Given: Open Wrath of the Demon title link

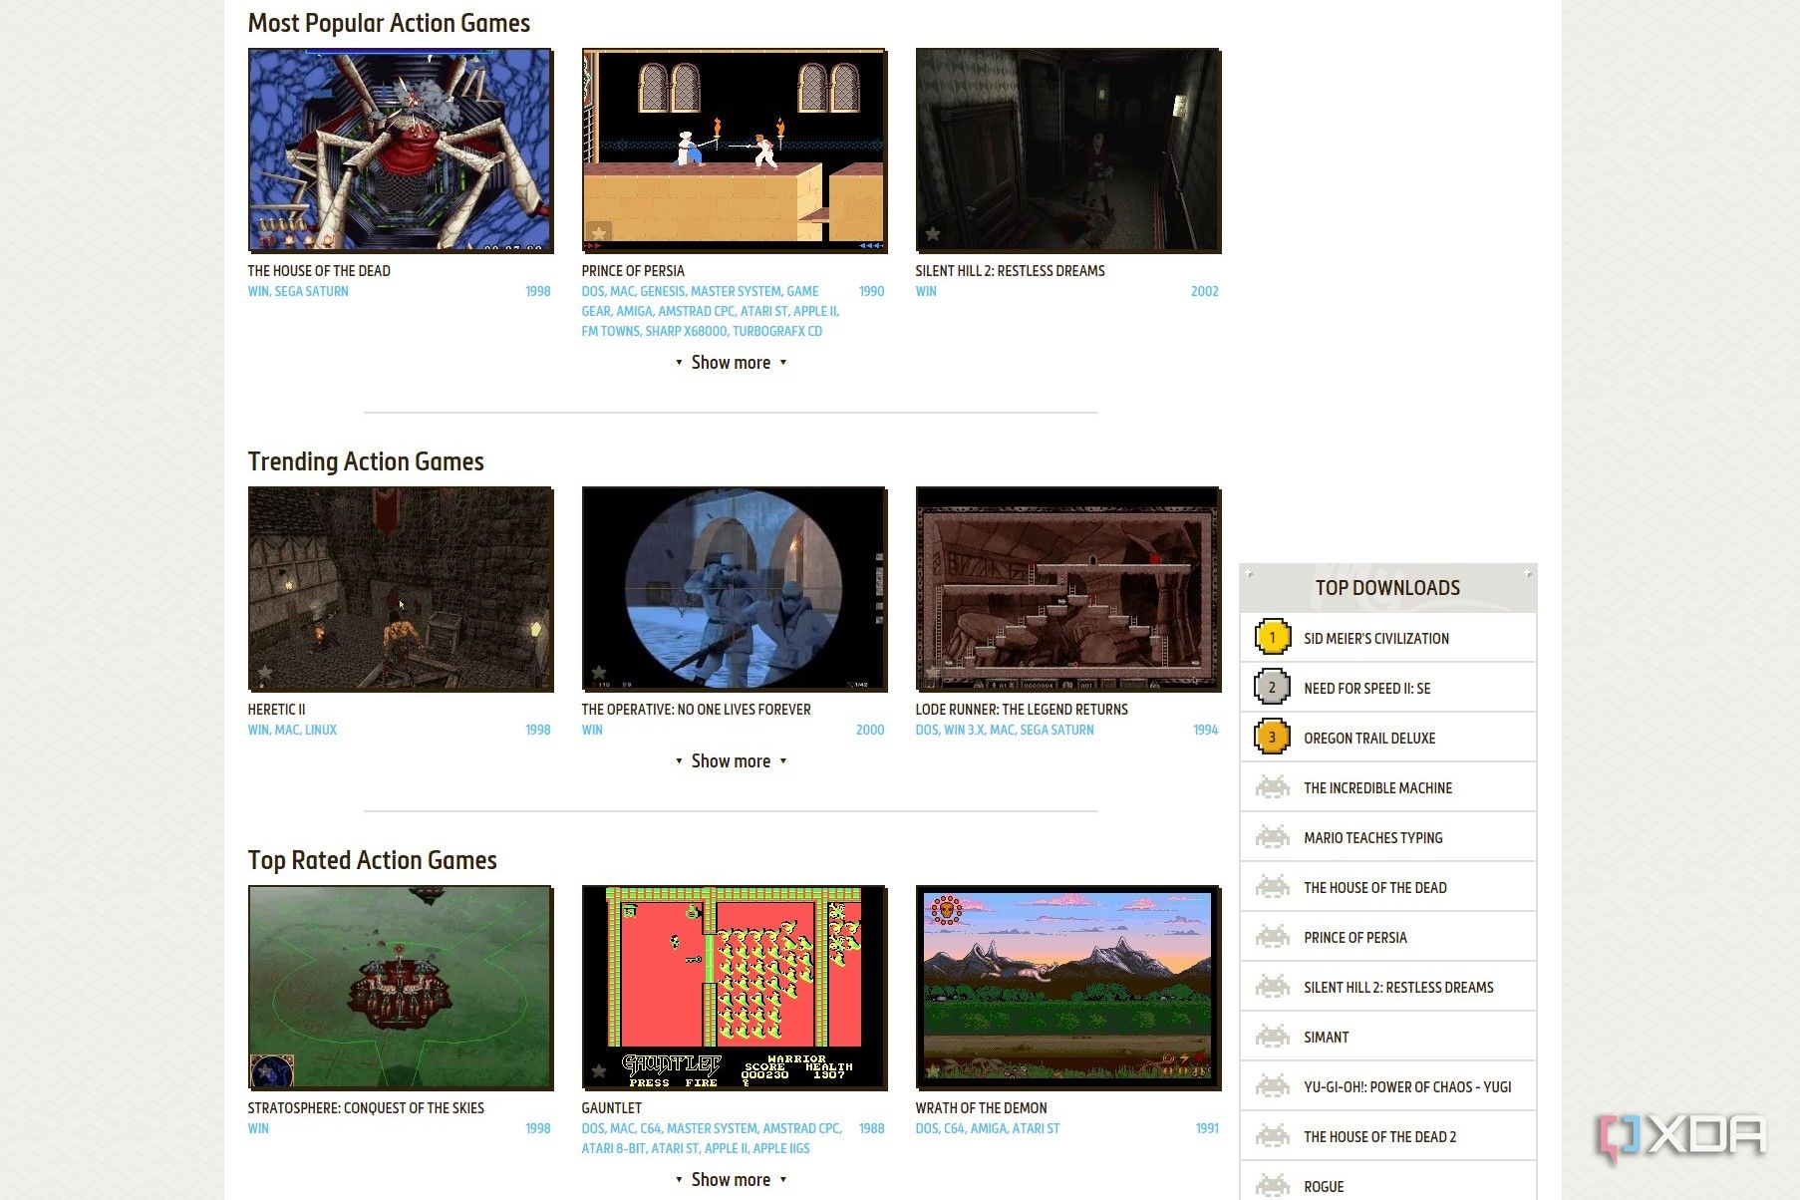Looking at the screenshot, I should coord(981,1108).
